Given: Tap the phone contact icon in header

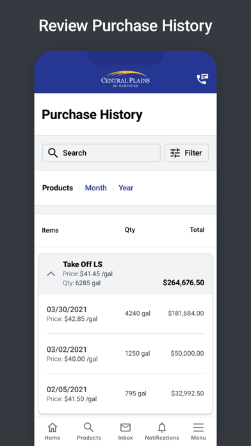Looking at the screenshot, I should tap(202, 79).
